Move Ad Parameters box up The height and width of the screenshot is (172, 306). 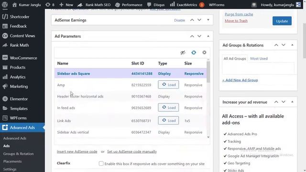192,36
